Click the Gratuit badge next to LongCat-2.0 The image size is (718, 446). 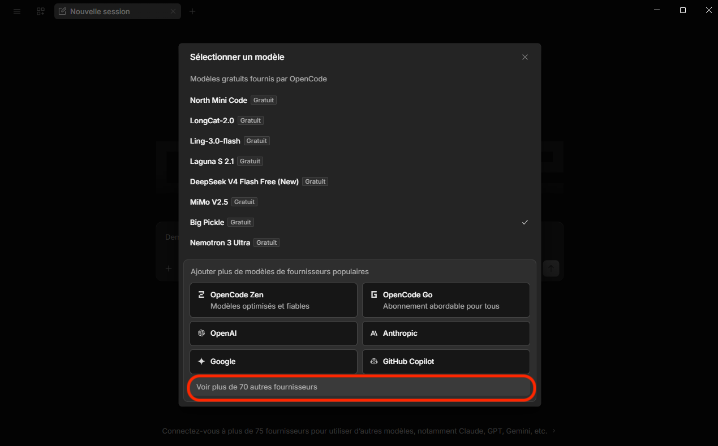click(x=251, y=120)
